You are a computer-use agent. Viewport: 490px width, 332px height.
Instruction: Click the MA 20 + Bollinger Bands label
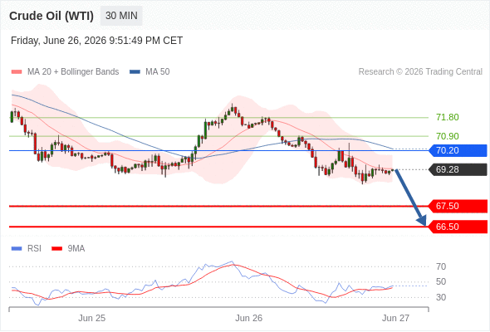coord(73,72)
